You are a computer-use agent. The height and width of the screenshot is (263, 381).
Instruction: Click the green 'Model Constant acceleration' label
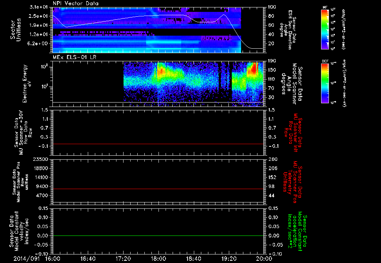tap(297, 231)
